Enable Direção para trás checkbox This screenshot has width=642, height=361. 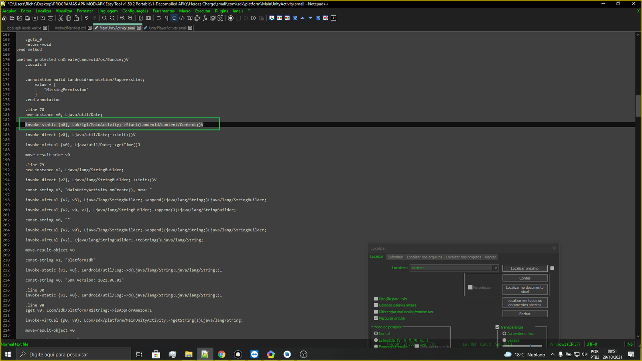tap(376, 299)
